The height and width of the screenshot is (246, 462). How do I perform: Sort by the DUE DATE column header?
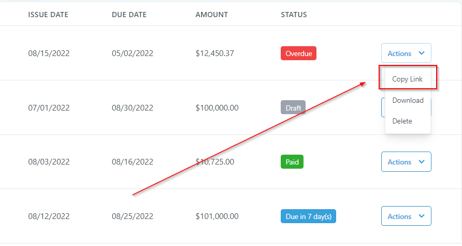129,15
